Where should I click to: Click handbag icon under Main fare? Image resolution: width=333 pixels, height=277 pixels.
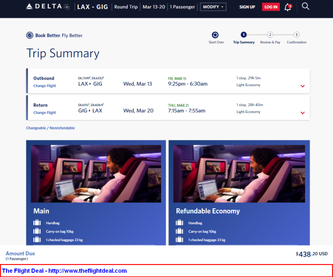(x=37, y=223)
